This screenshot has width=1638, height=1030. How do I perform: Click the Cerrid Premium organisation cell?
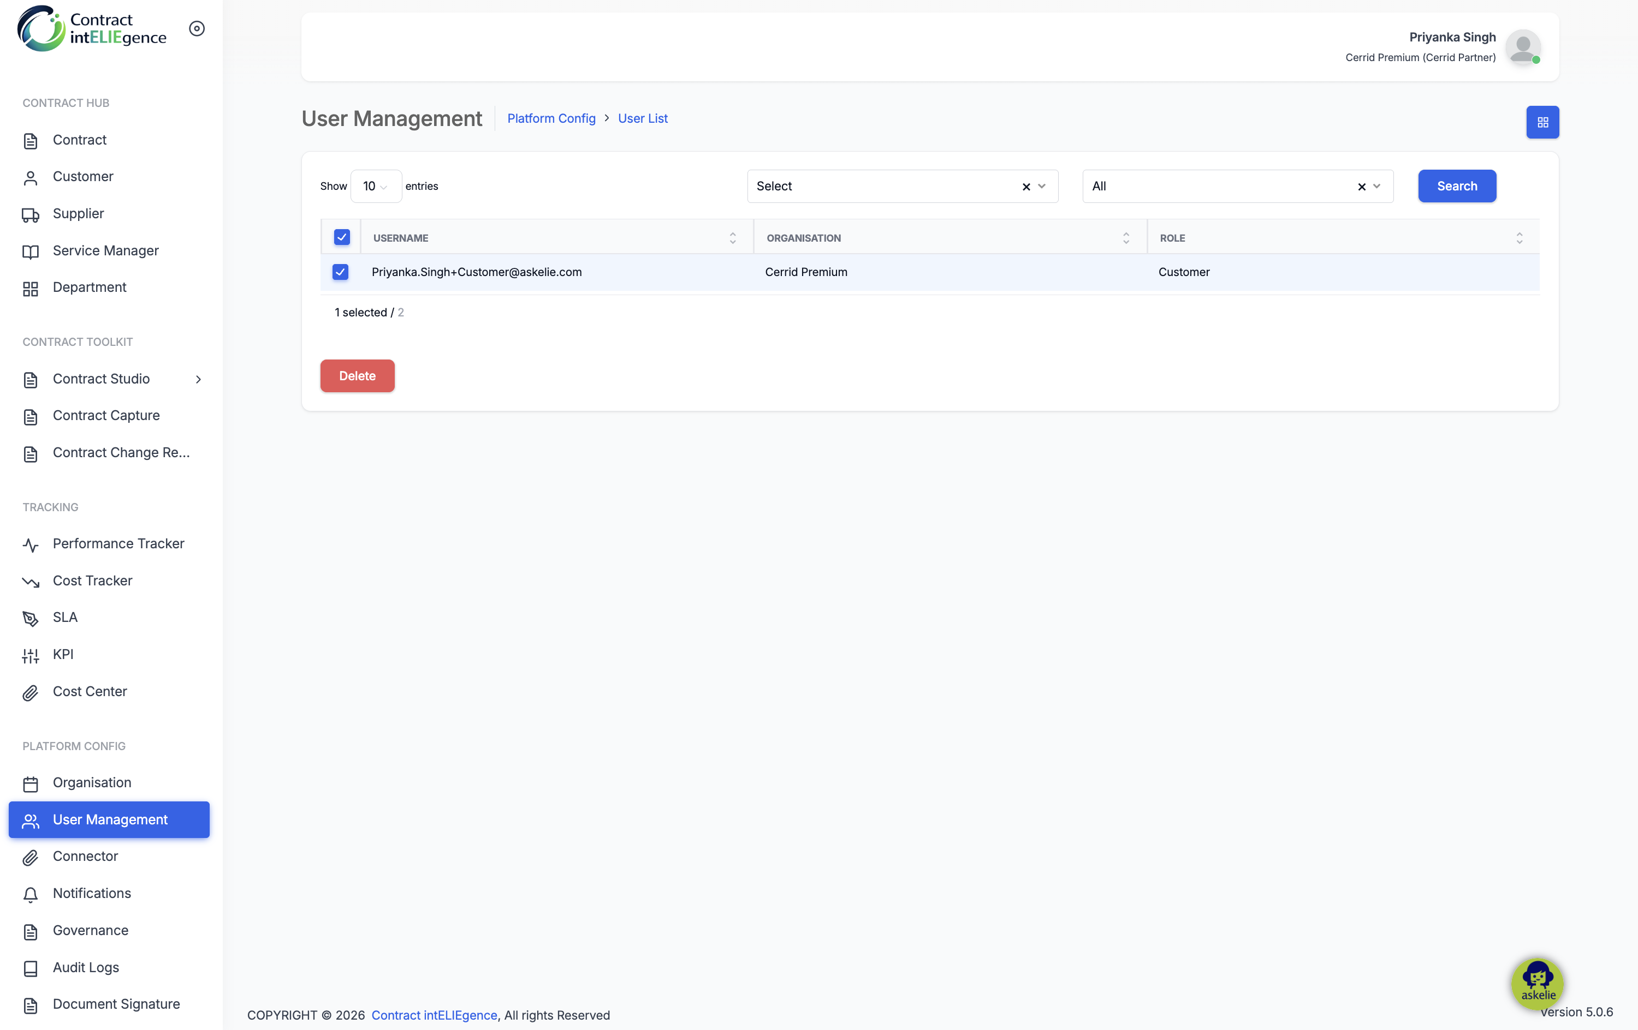(x=806, y=272)
